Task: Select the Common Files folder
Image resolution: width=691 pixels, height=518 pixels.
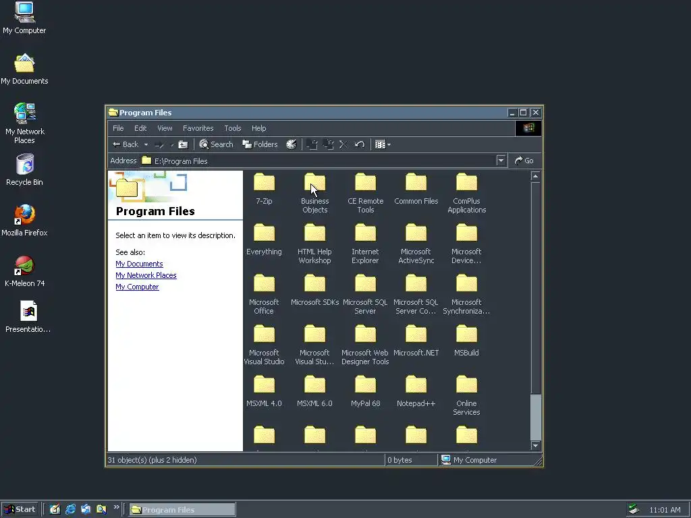Action: click(416, 189)
